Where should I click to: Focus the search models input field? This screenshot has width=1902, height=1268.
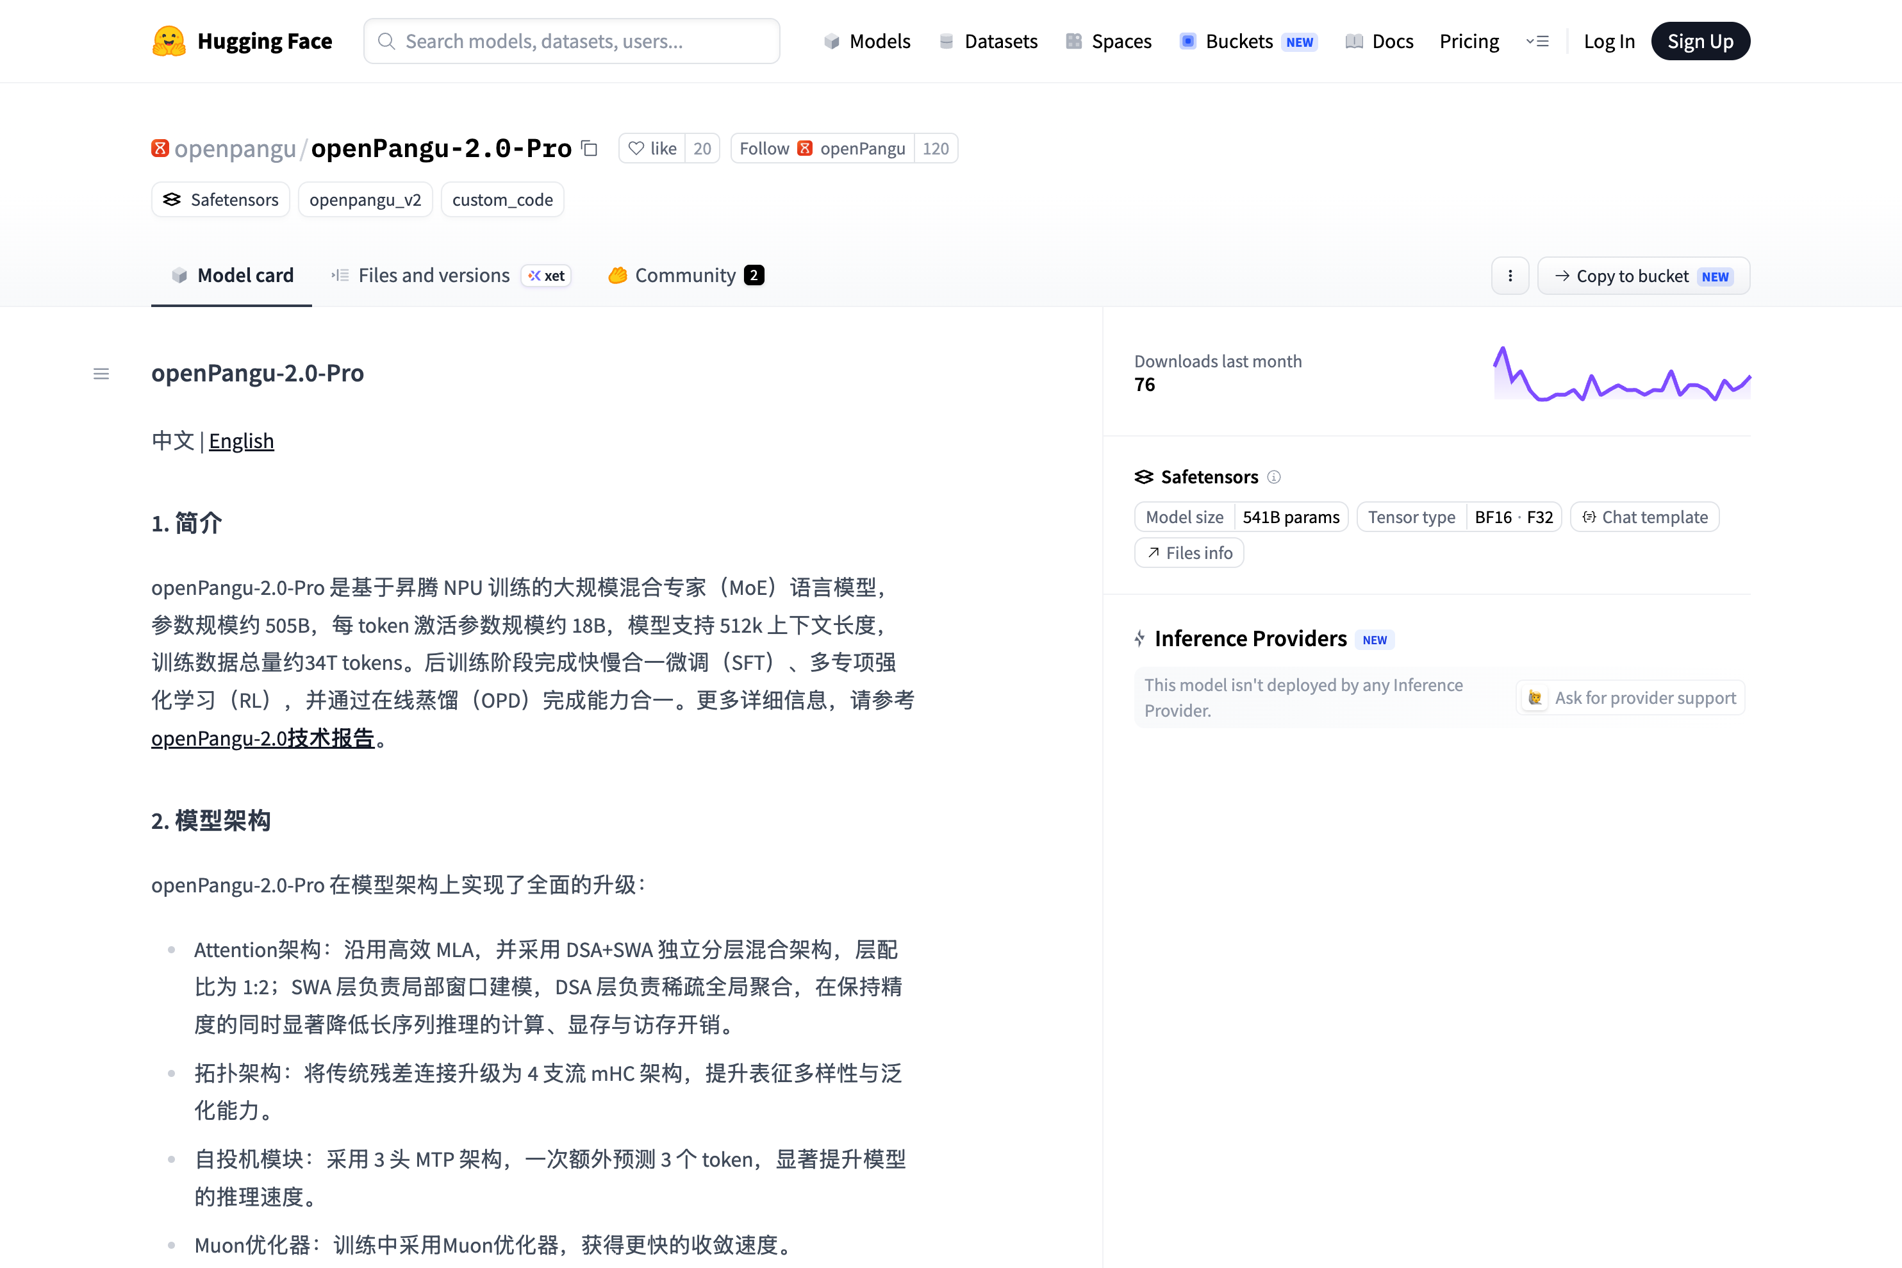[x=572, y=41]
